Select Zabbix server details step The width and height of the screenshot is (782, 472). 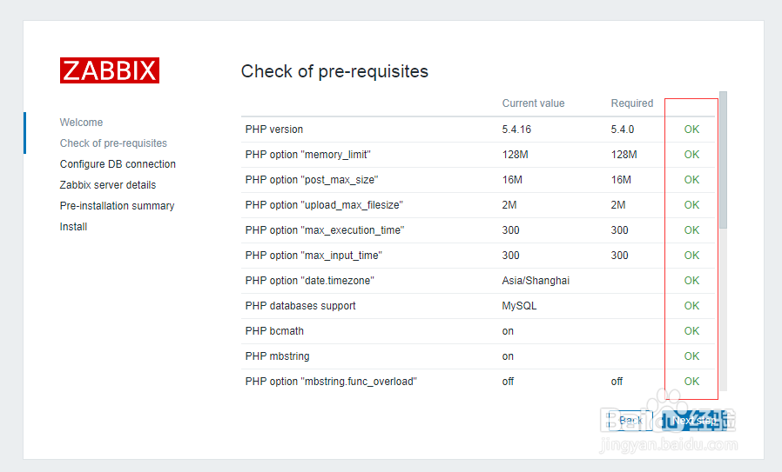(108, 185)
